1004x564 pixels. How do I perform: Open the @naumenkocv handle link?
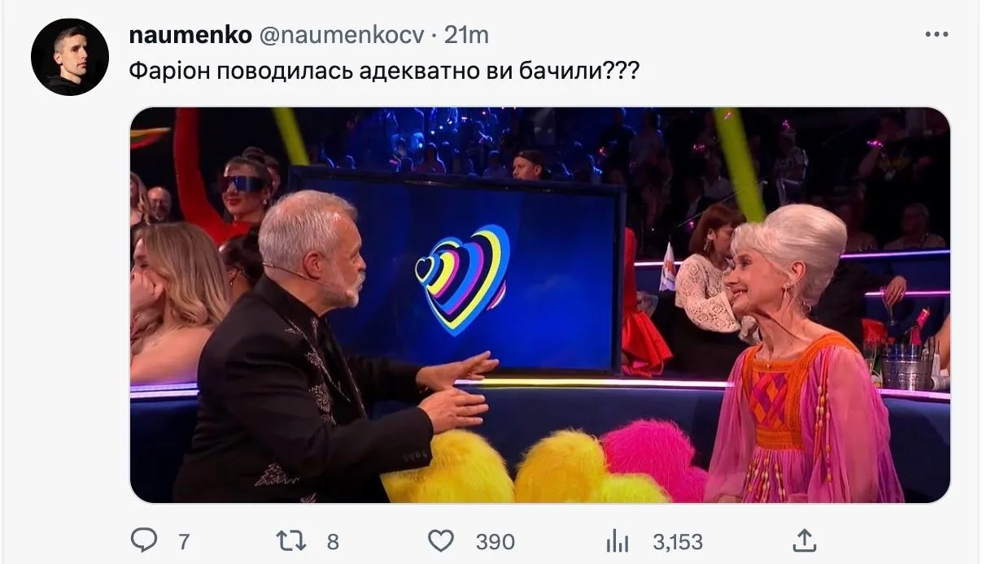point(341,35)
